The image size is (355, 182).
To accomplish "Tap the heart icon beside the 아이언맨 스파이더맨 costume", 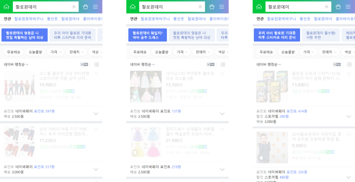I will point(96,74).
